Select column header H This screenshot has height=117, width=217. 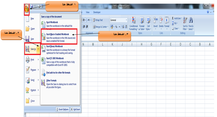point(142,44)
